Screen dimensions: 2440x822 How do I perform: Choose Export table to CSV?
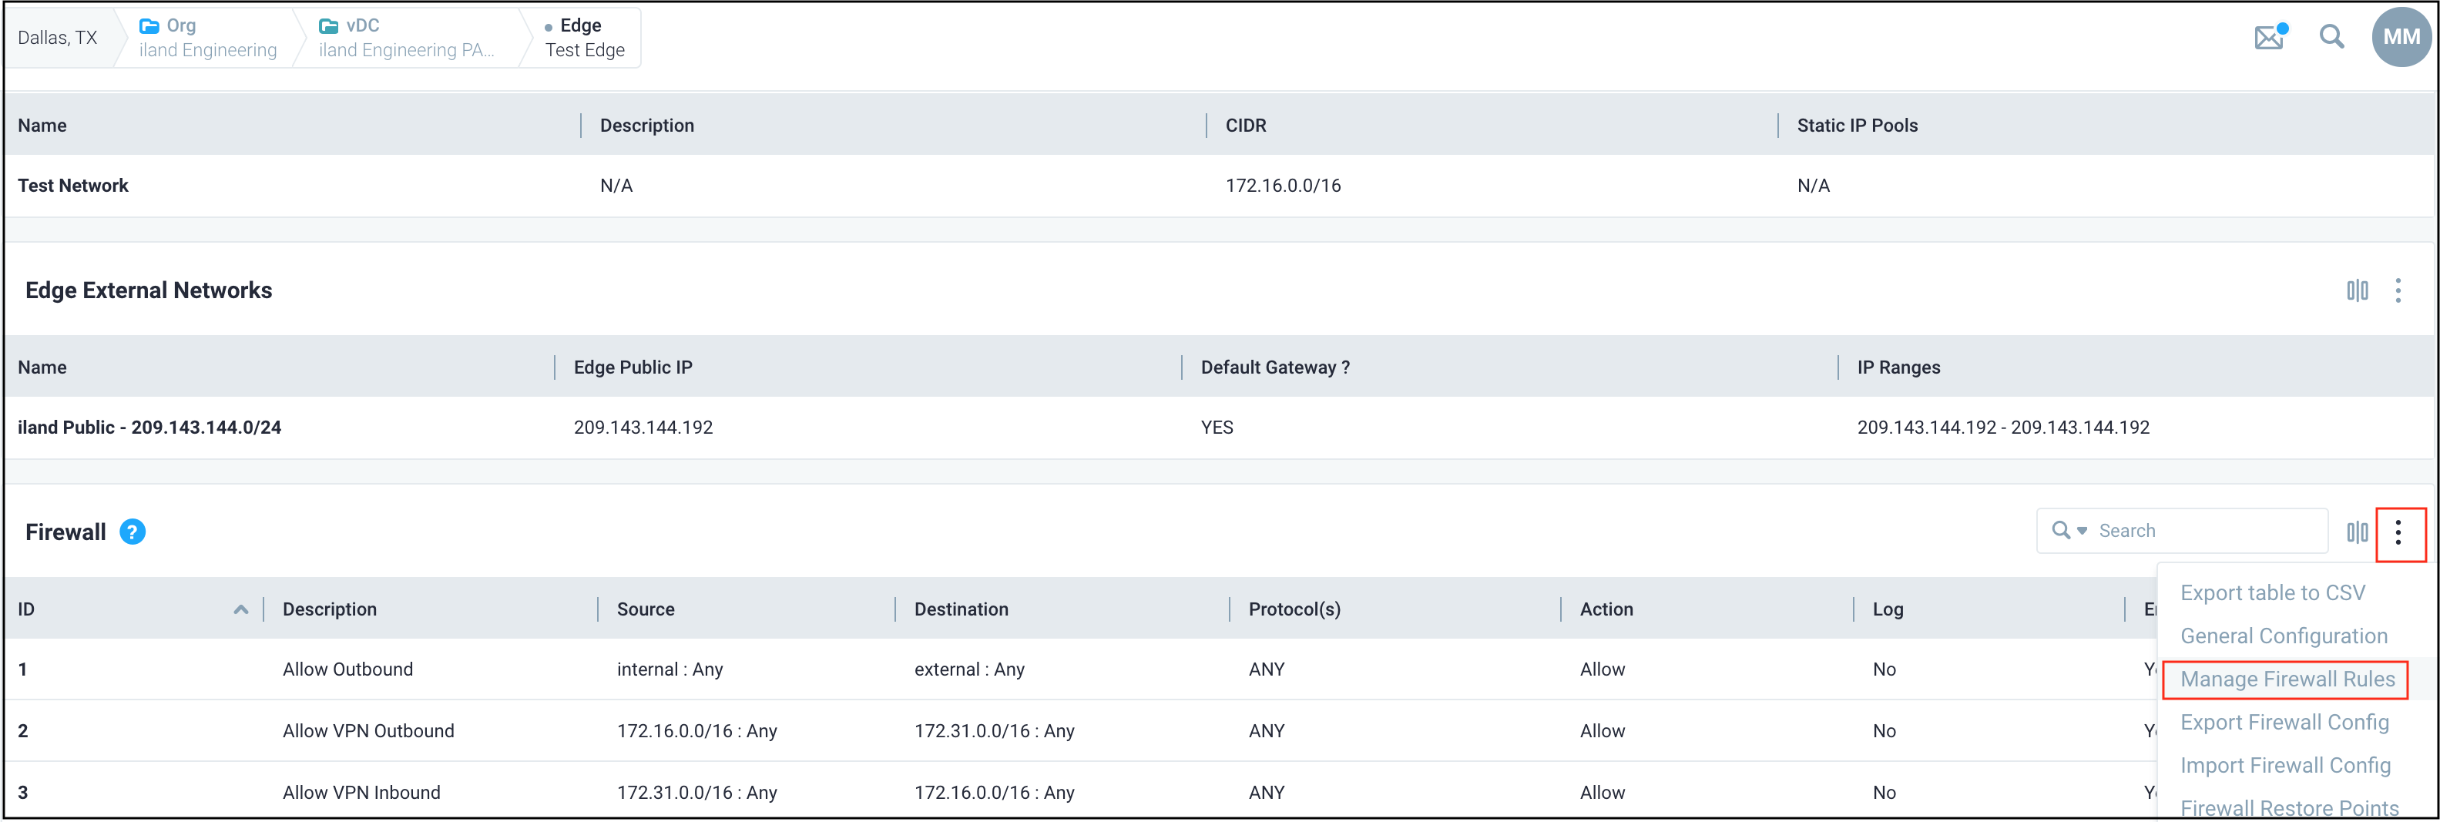click(2272, 593)
